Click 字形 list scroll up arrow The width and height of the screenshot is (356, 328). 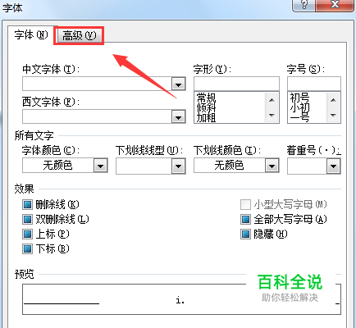click(x=272, y=100)
